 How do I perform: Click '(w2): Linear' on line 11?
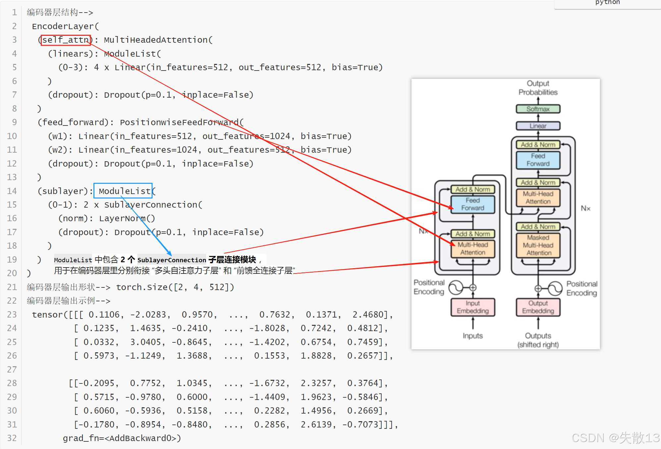79,150
